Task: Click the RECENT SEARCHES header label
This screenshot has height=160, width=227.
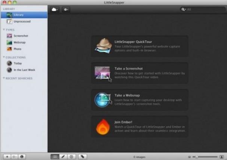Action: click(19, 78)
